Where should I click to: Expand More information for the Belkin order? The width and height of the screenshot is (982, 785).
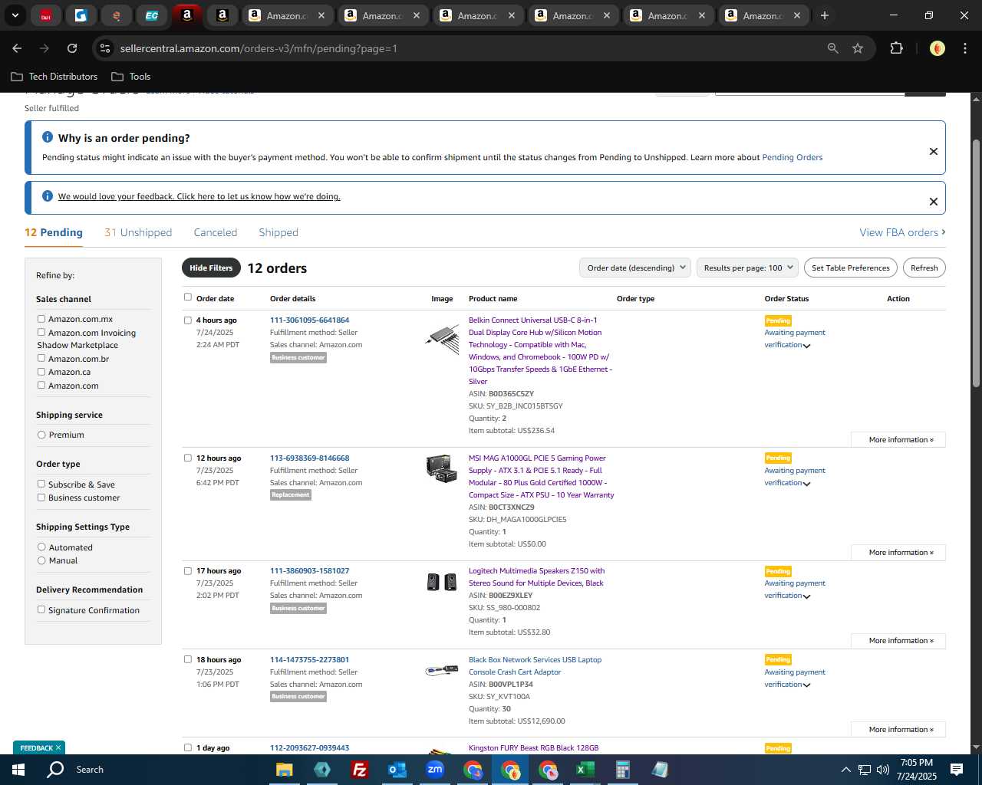(x=898, y=440)
